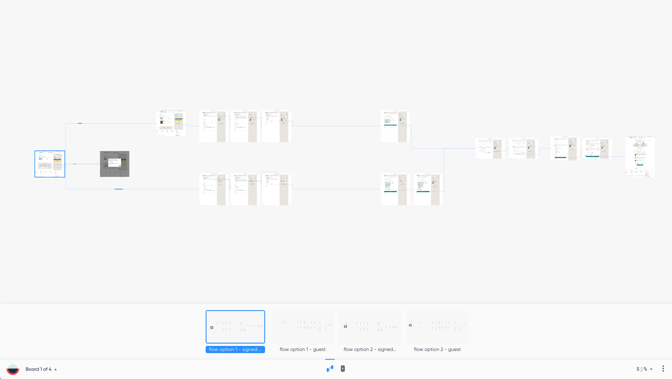672x379 pixels.
Task: Click the flow view icon
Action: point(330,369)
